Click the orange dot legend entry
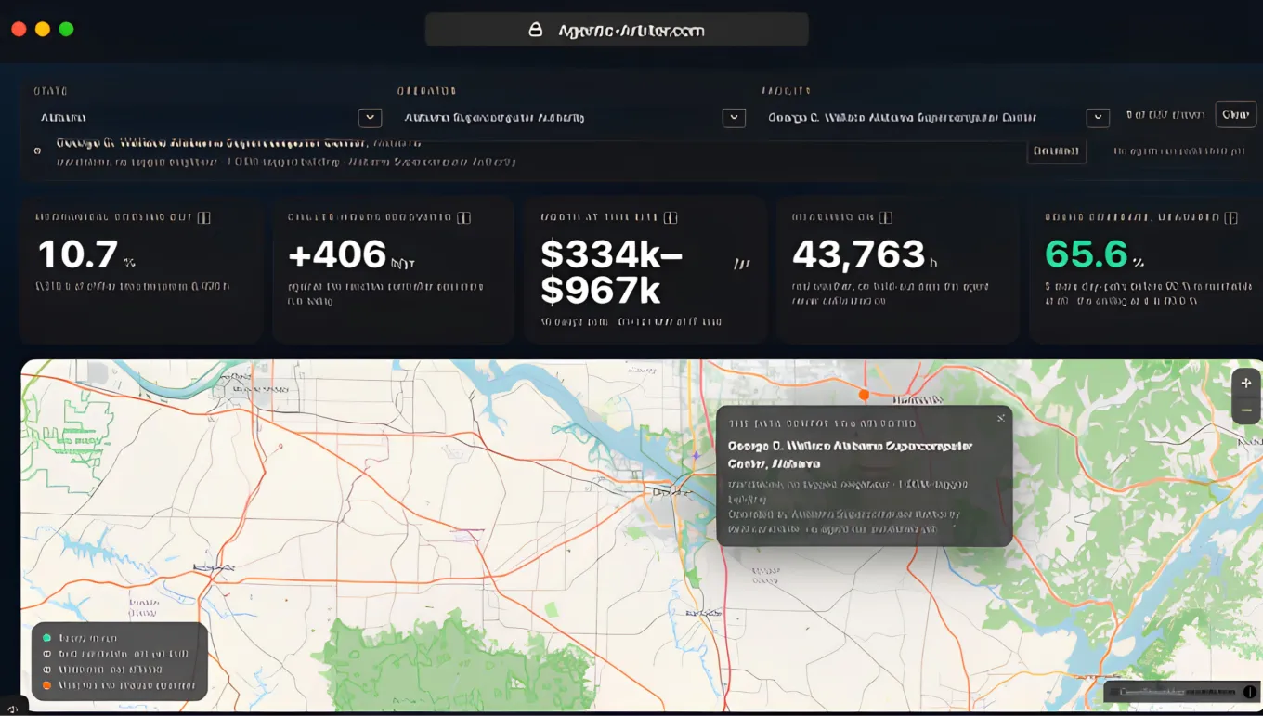This screenshot has height=716, width=1263. coord(118,686)
